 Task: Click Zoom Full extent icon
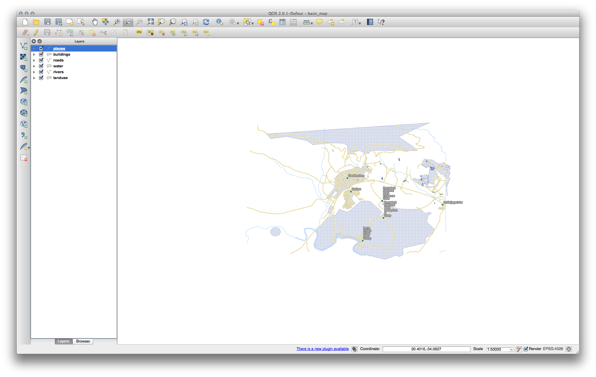pyautogui.click(x=150, y=22)
